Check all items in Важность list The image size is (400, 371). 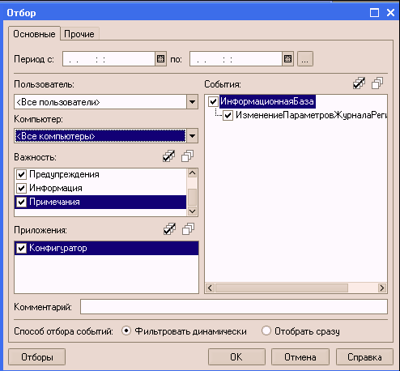coord(169,156)
